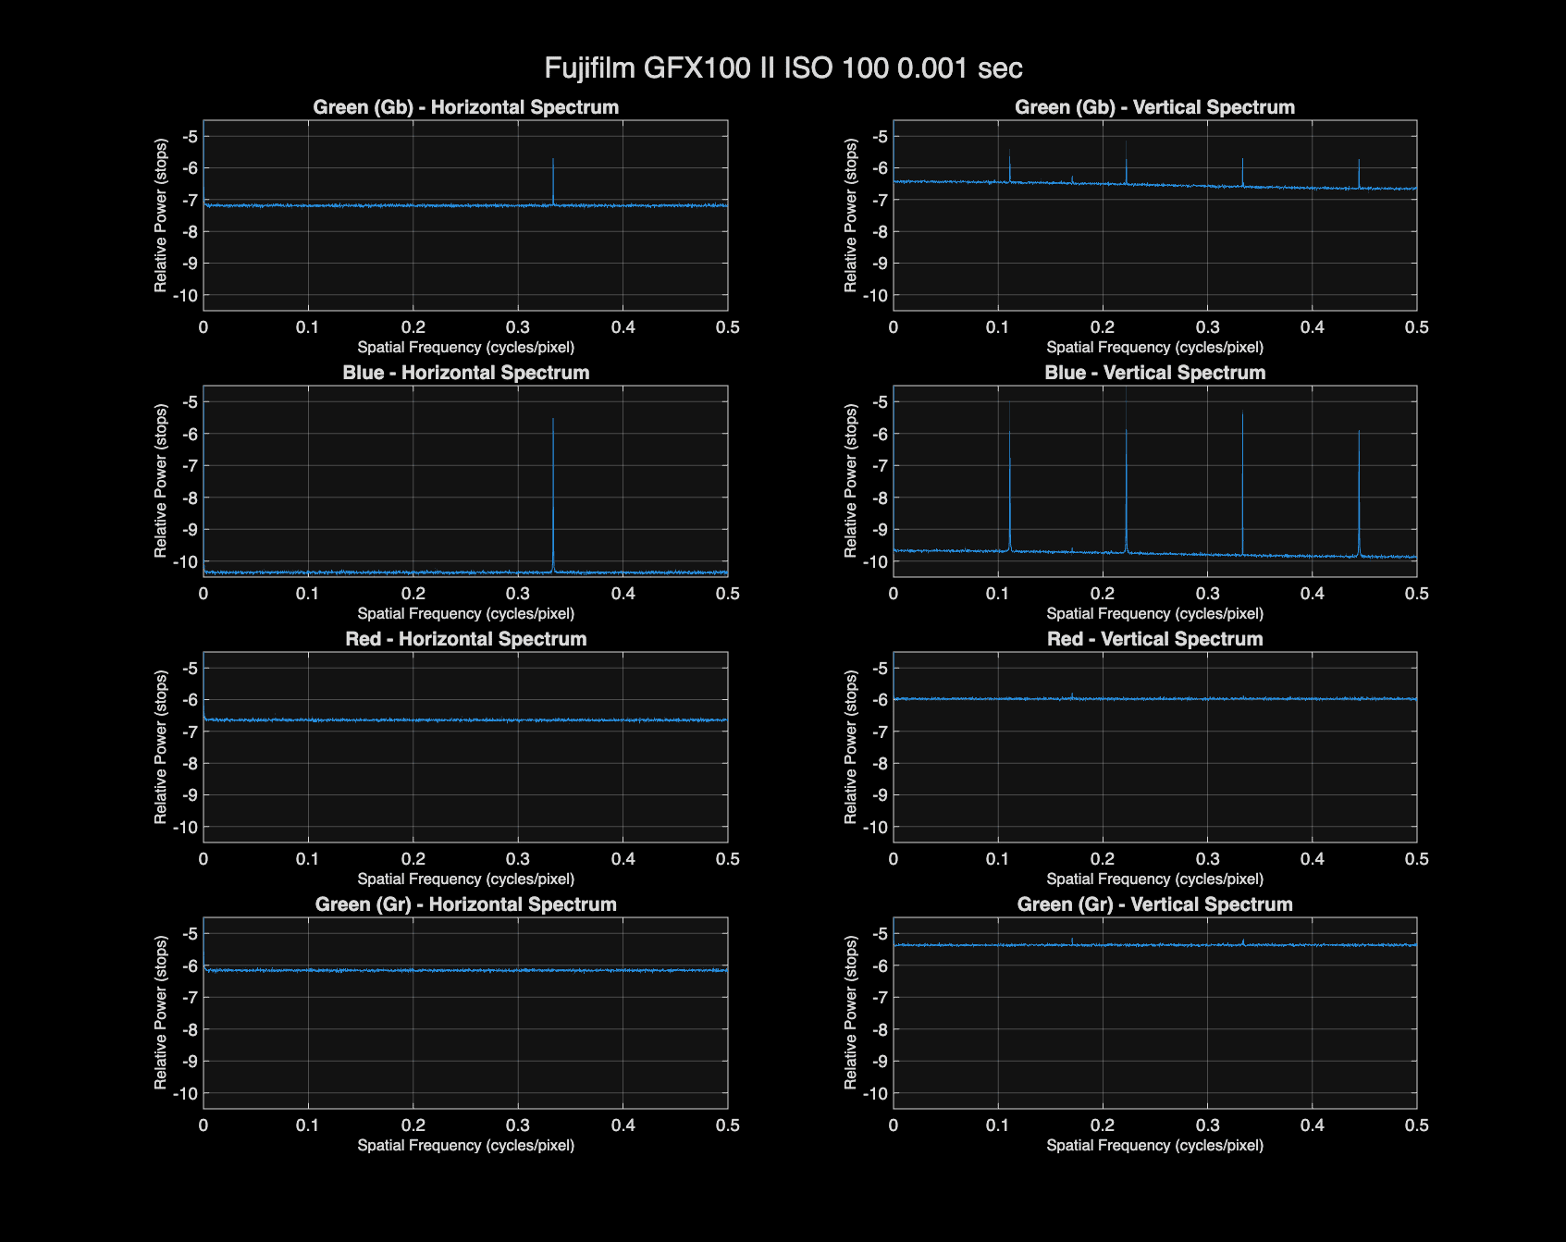The image size is (1566, 1242).
Task: Click the peak near 0.44 in Blue Vertical Spectrum
Action: point(1359,493)
